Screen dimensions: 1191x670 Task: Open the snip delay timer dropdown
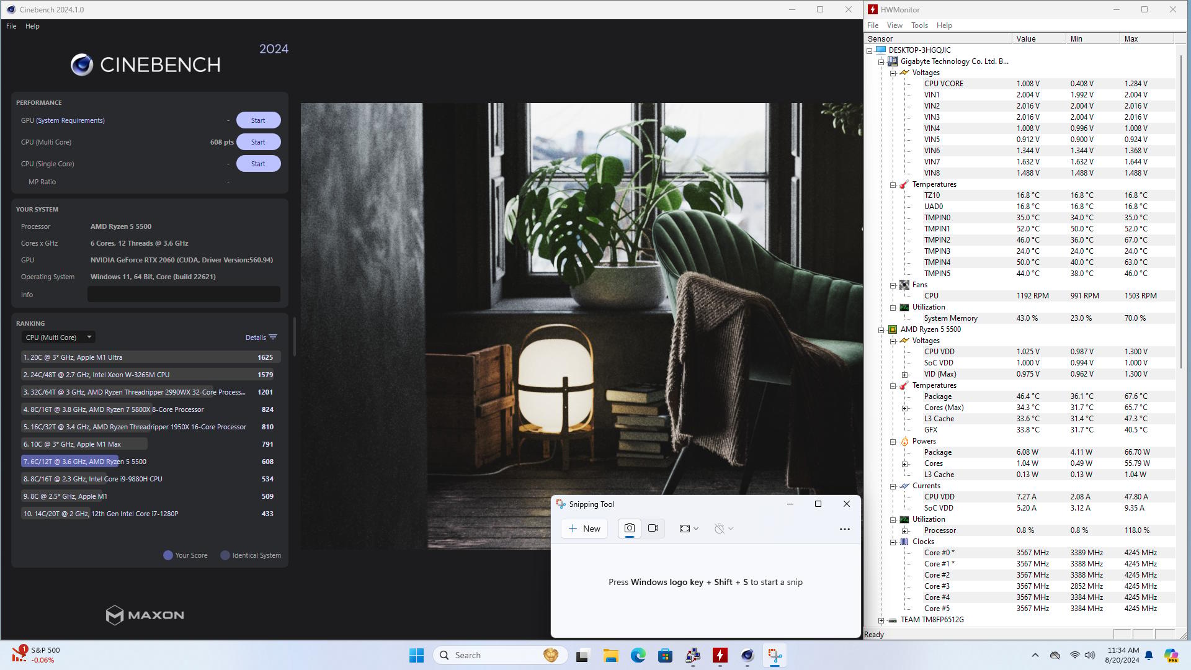click(723, 529)
